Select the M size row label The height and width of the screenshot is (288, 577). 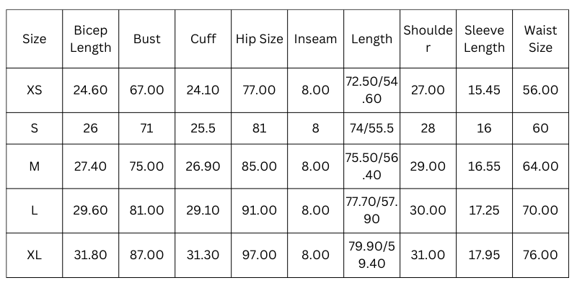point(34,166)
